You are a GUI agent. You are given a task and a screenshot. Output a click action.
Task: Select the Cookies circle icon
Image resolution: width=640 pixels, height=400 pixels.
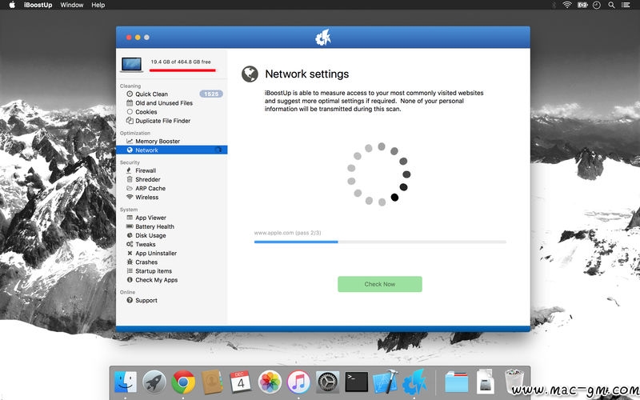(x=130, y=112)
